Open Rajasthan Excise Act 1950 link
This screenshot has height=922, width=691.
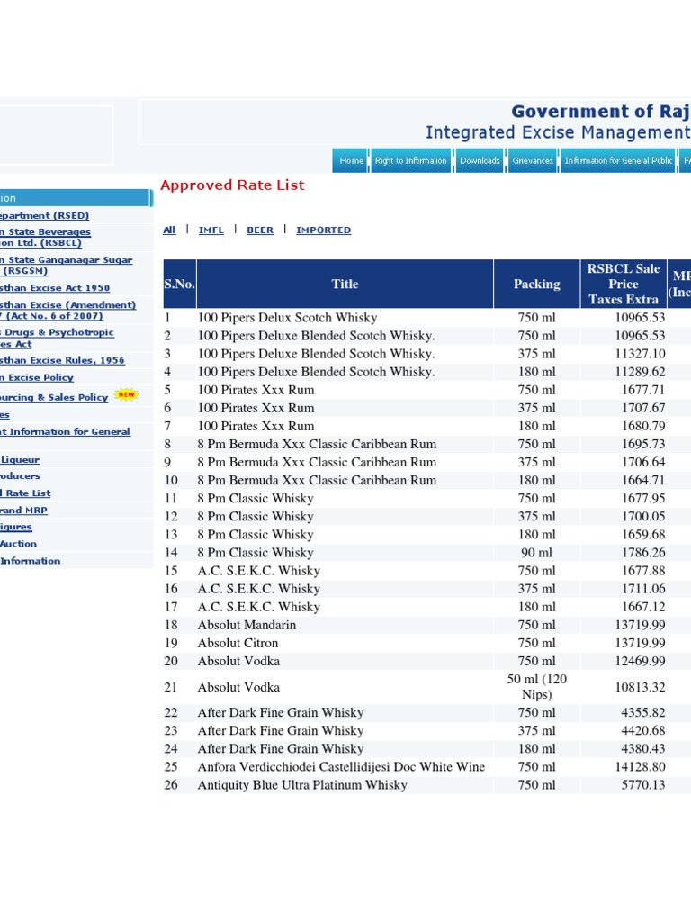[x=55, y=288]
